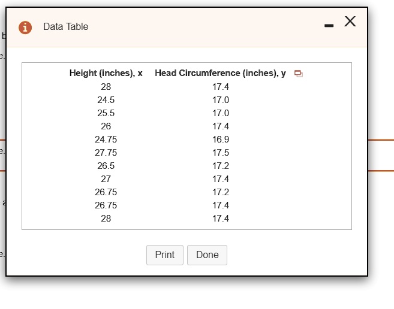Click the head circumference value 16.9
394x309 pixels.
tap(221, 140)
